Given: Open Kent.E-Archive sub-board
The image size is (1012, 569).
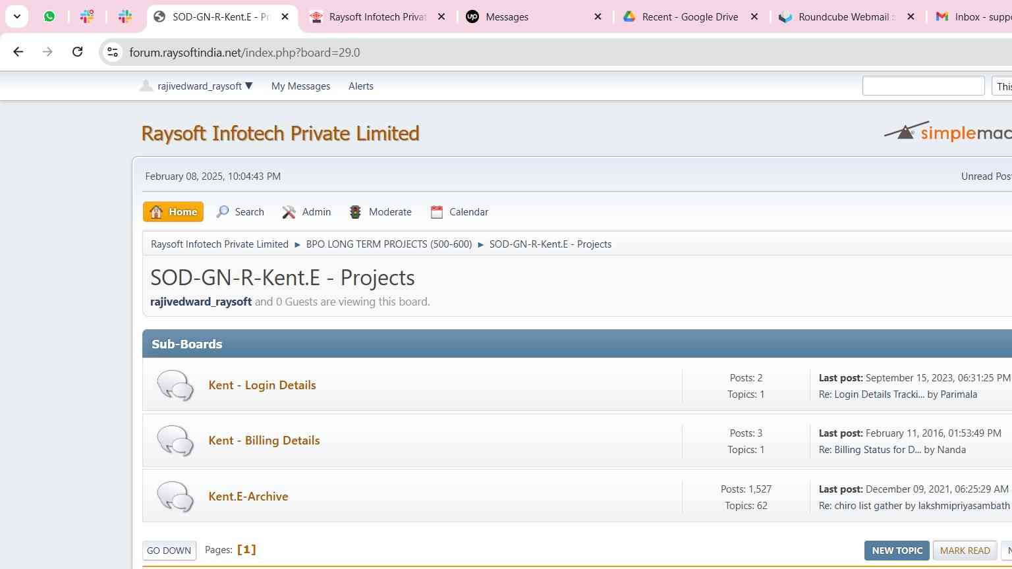Looking at the screenshot, I should point(248,497).
